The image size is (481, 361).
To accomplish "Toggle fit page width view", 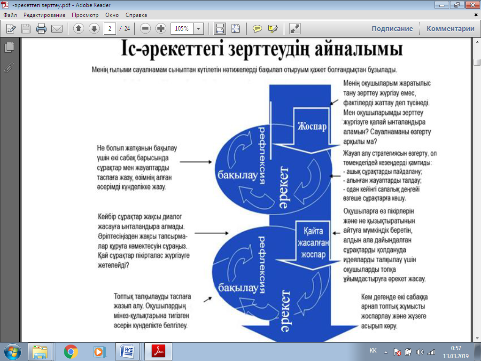I will pos(219,29).
